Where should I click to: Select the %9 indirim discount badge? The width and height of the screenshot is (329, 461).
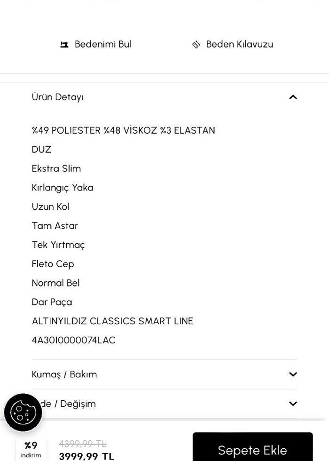coord(31,448)
